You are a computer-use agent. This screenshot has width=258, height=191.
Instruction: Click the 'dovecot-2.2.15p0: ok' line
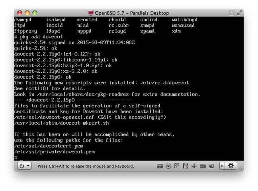pos(43,77)
